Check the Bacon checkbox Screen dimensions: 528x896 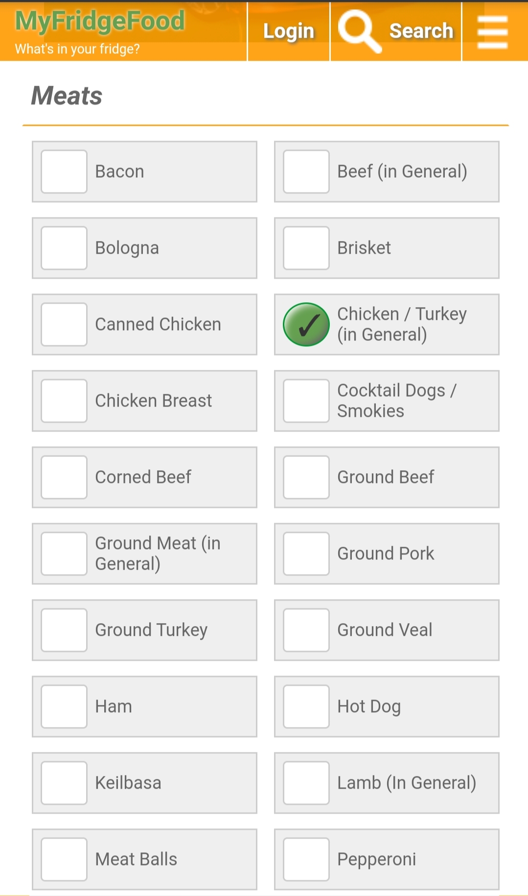click(x=64, y=171)
